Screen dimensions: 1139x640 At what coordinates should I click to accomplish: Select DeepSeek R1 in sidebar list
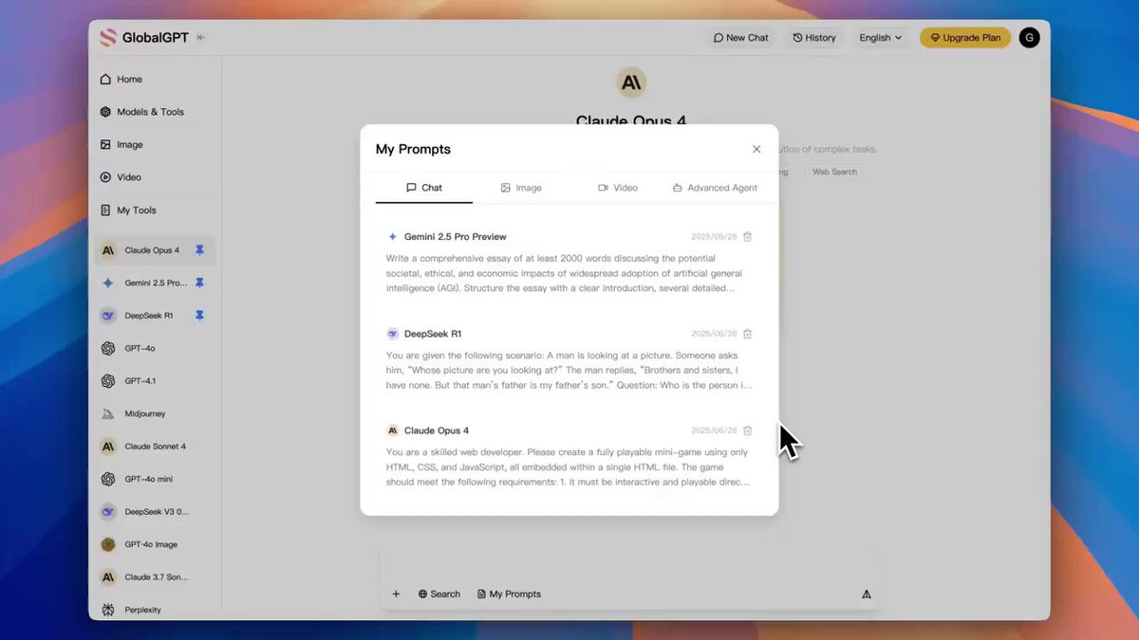click(x=155, y=316)
